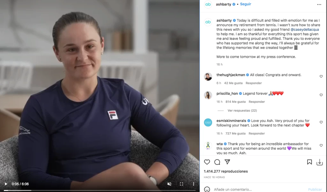Share the post via paper plane icon

(x=227, y=162)
